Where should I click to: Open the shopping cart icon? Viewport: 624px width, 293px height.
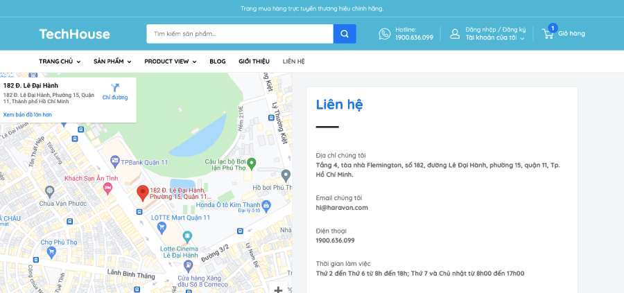[548, 34]
